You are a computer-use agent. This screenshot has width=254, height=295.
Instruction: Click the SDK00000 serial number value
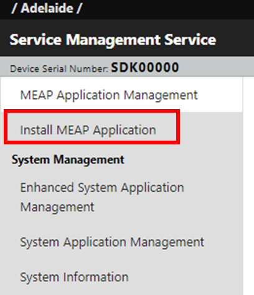(x=145, y=67)
